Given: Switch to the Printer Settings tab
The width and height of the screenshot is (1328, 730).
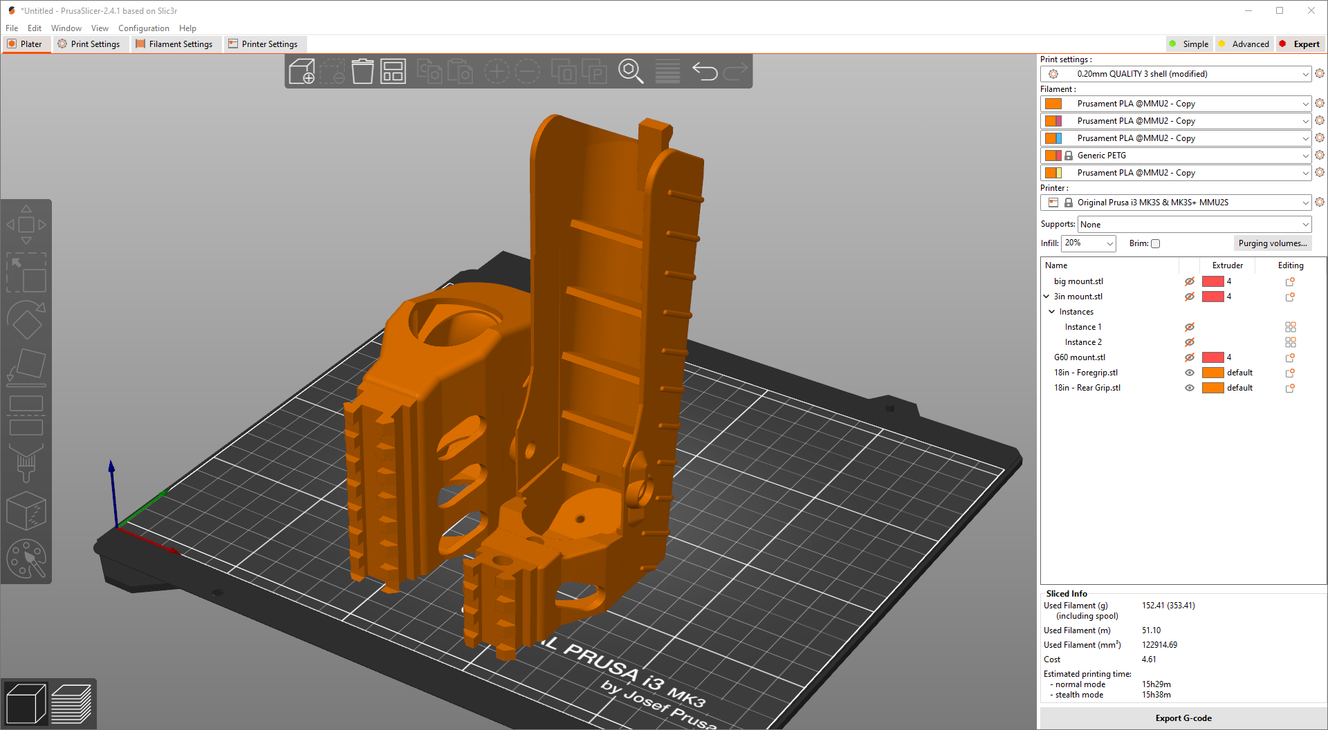Looking at the screenshot, I should click(x=264, y=44).
